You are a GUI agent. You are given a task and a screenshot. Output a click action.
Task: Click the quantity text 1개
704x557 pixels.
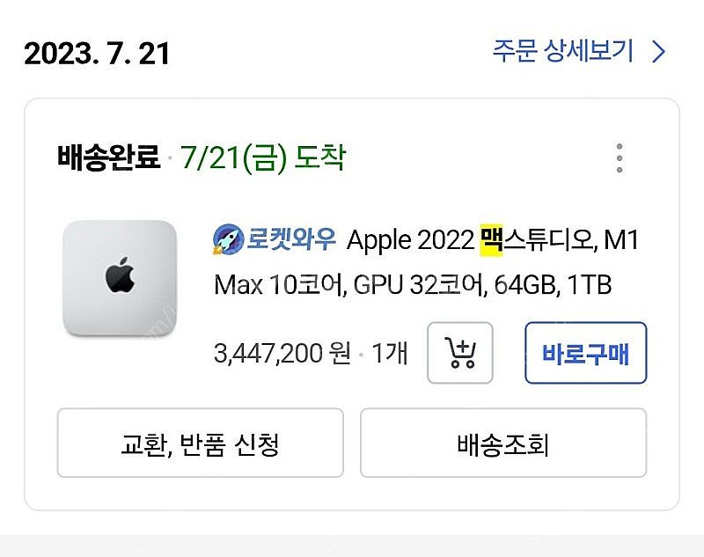tap(391, 350)
